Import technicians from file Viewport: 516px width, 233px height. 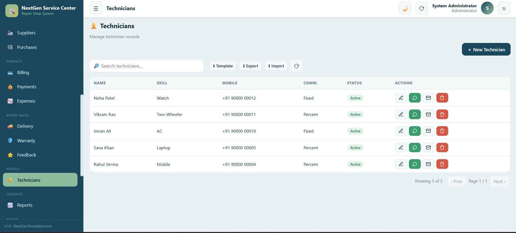276,66
